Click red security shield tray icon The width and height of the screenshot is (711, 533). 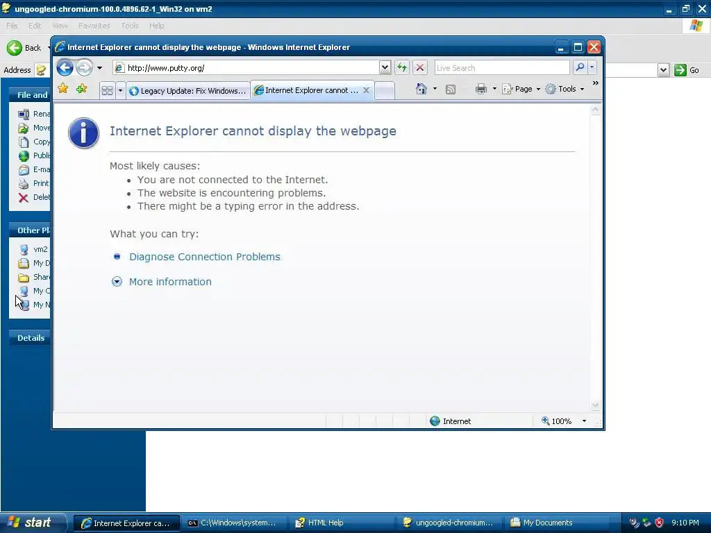[660, 523]
